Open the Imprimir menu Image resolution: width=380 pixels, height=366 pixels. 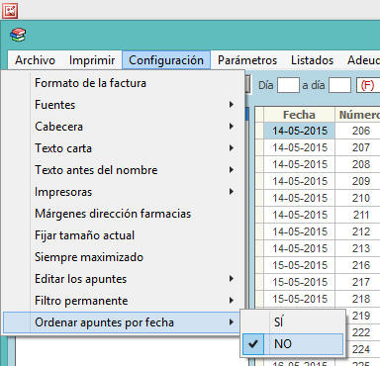click(92, 60)
